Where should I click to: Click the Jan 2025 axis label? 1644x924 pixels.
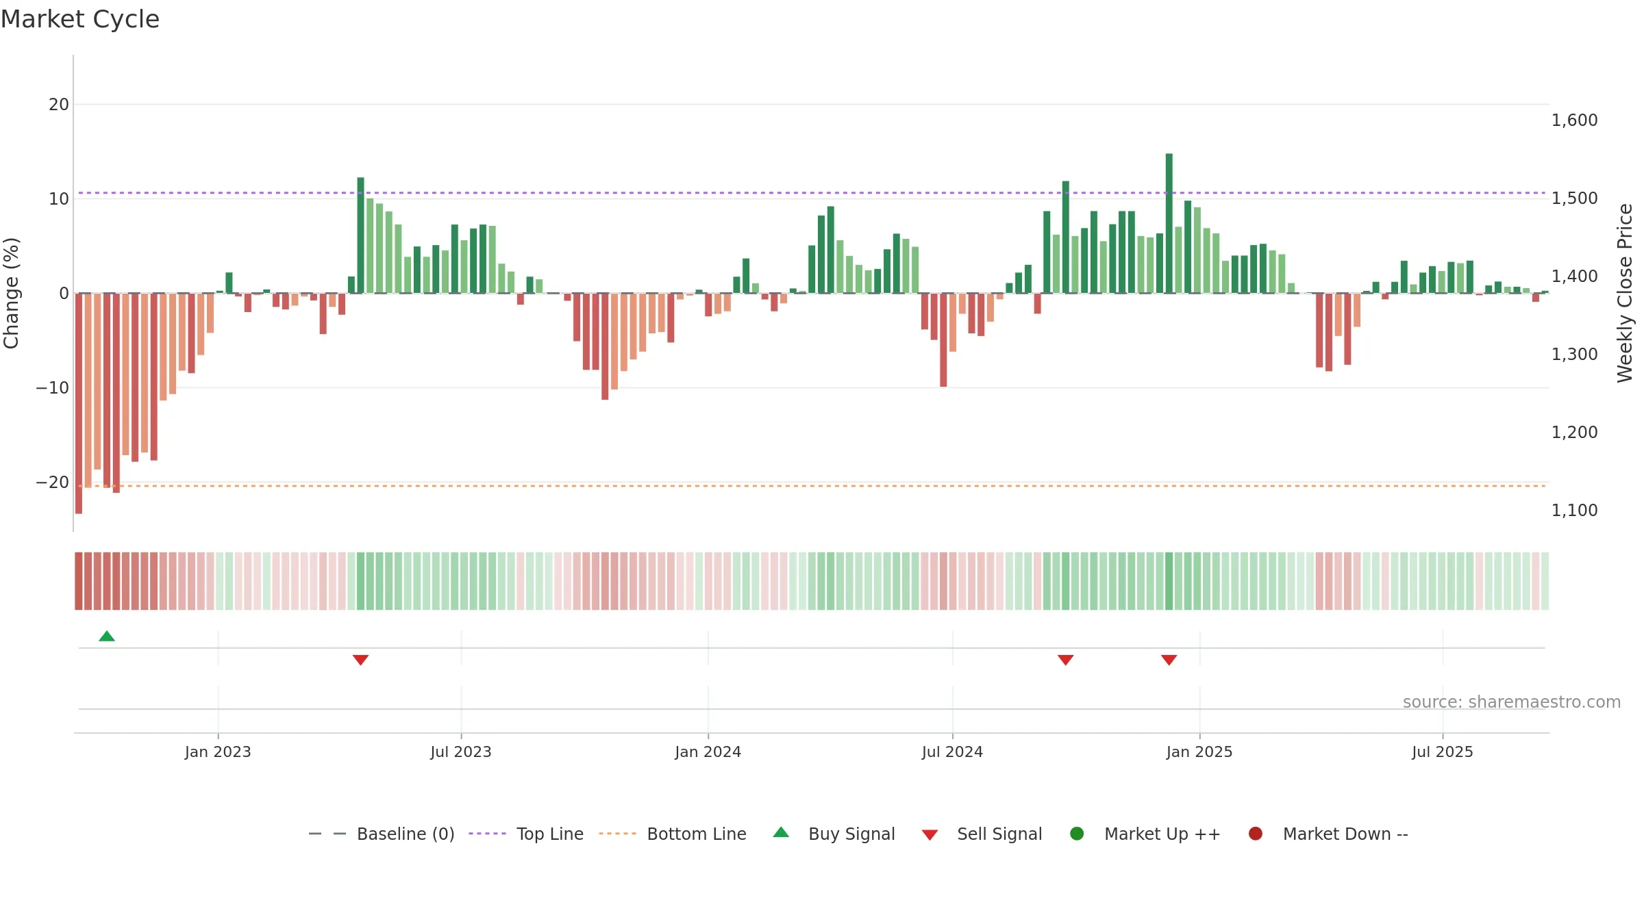1199,752
